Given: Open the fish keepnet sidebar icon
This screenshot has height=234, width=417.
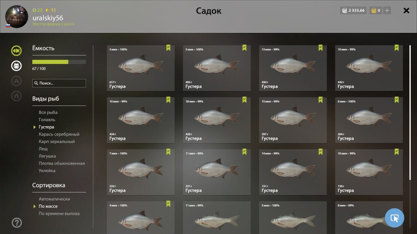Looking at the screenshot, I should 16,51.
